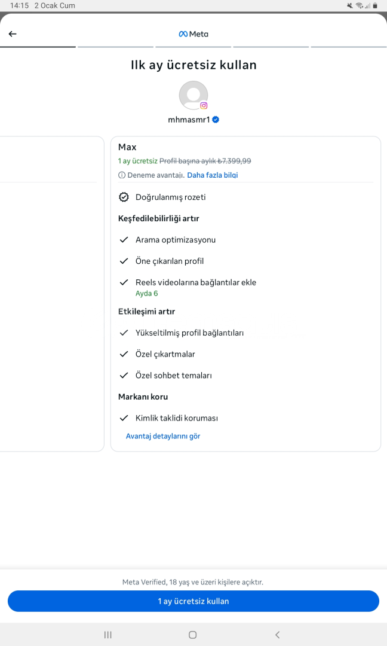Viewport: 387px width, 646px height.
Task: Click the Instagram badge on avatar
Action: click(204, 105)
